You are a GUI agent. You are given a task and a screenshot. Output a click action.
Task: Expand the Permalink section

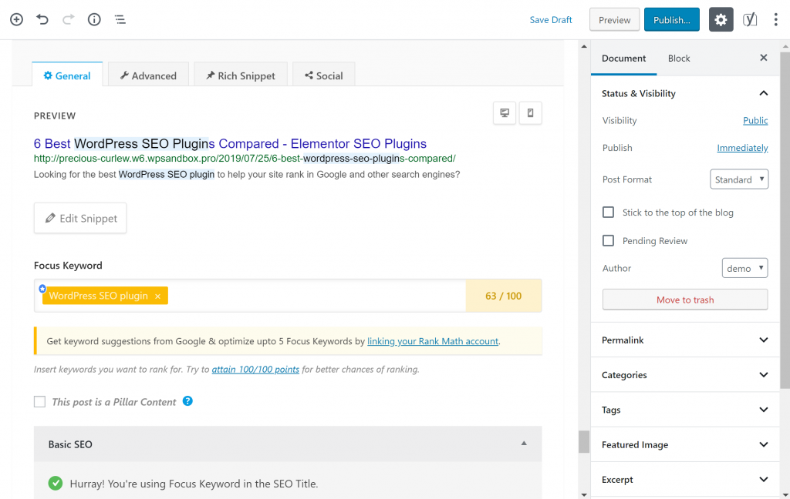click(x=685, y=340)
